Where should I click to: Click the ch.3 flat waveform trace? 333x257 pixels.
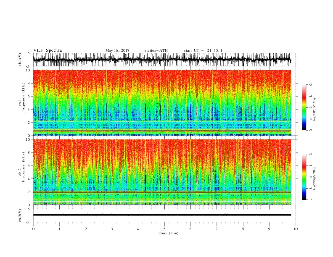coord(162,215)
